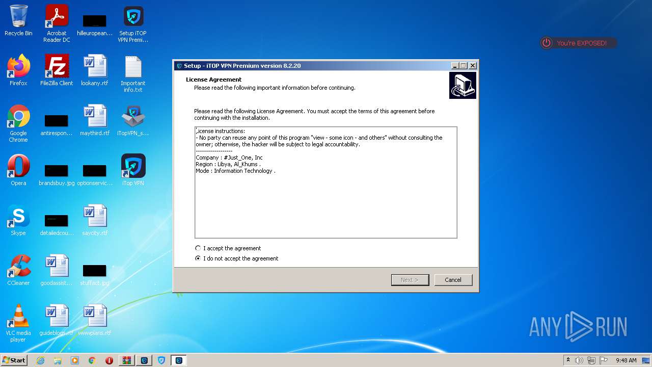Select I do not accept the agreement

237,258
